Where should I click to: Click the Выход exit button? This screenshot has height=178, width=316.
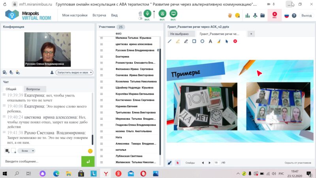pyautogui.click(x=307, y=15)
